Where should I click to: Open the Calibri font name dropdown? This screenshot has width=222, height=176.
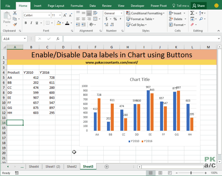49,15
